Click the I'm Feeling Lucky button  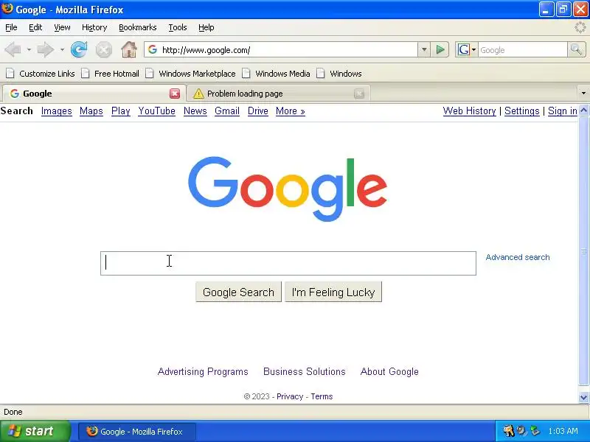[x=333, y=292]
